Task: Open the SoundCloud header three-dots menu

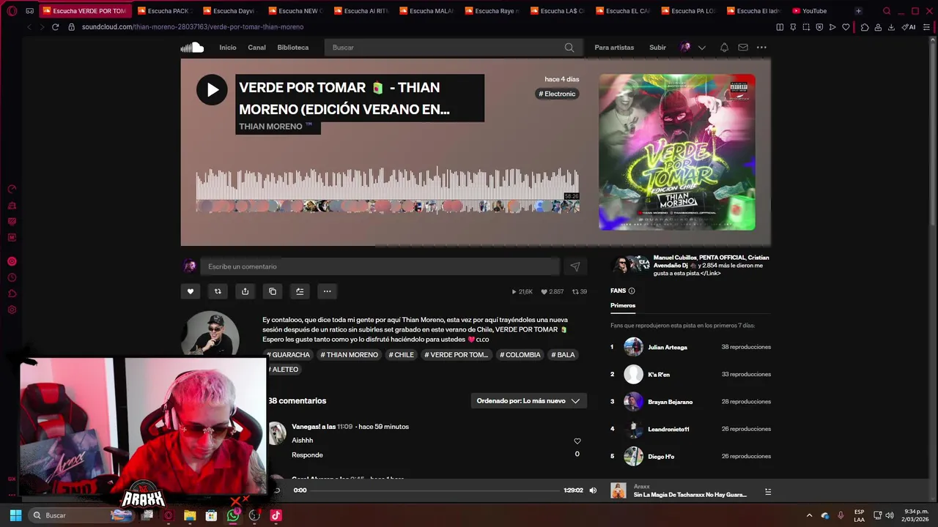Action: point(761,48)
